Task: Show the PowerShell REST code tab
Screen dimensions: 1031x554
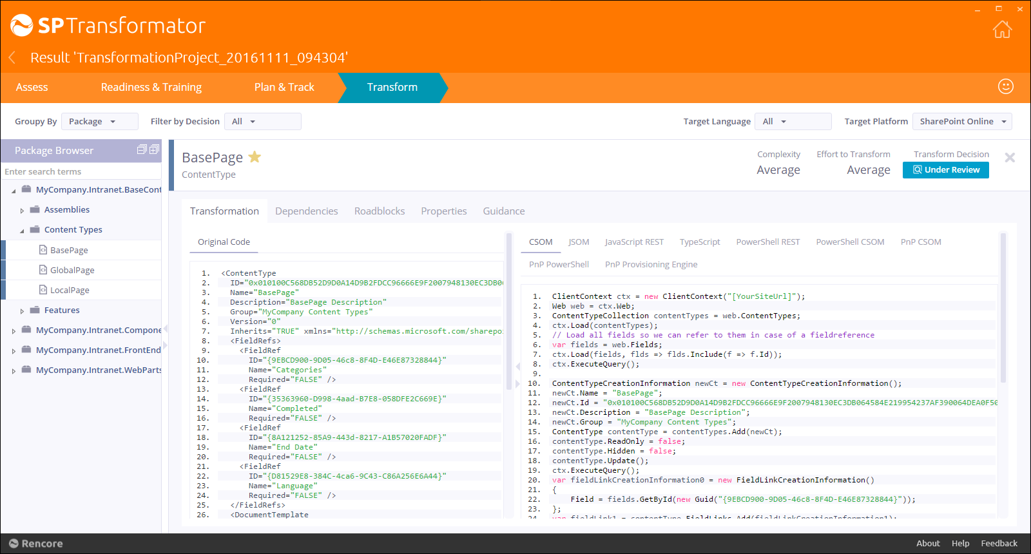Action: coord(768,242)
